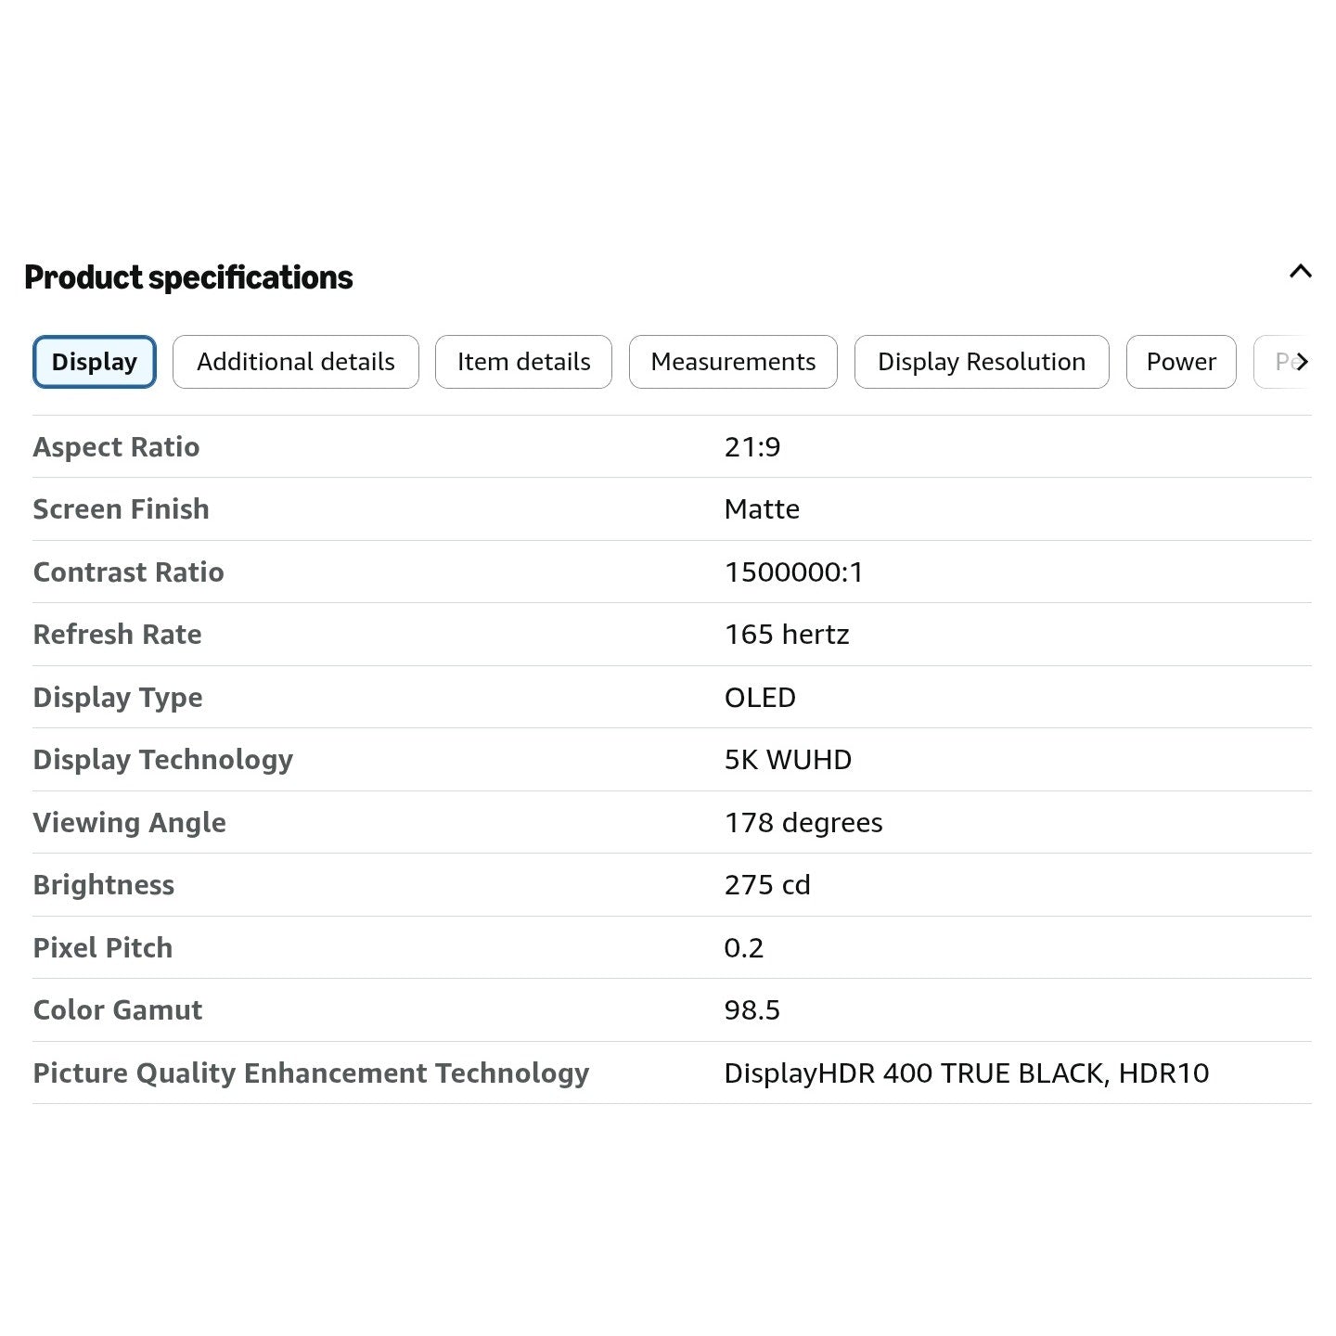Click the Aspect Ratio label

pos(116,447)
